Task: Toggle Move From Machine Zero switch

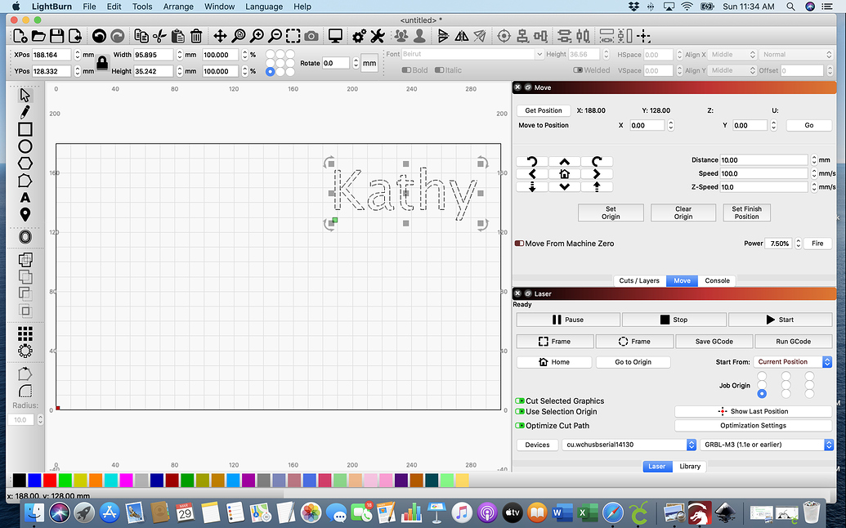Action: tap(519, 244)
